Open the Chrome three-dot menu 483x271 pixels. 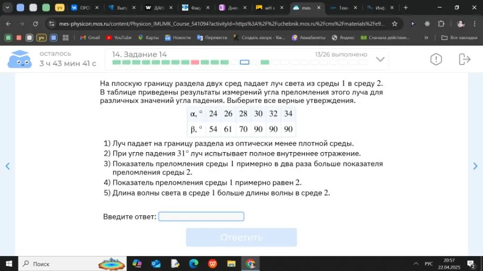click(474, 24)
